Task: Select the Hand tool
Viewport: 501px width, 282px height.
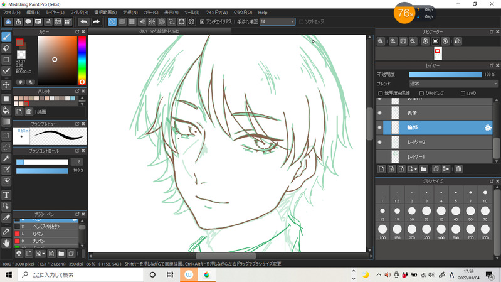Action: pos(6,243)
